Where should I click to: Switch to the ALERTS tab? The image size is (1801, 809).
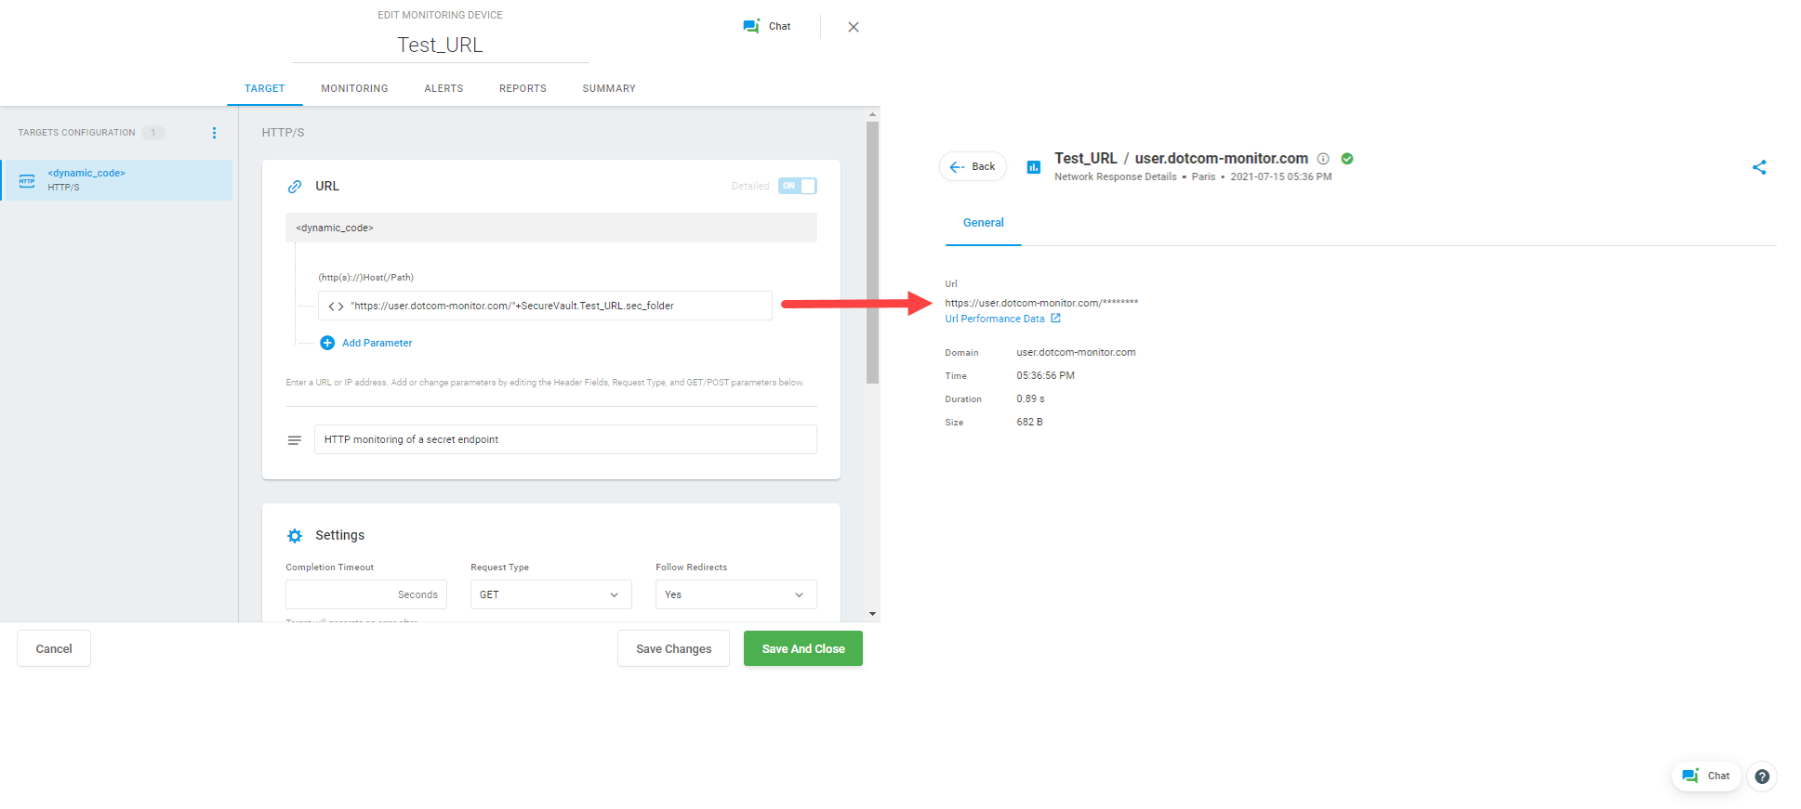click(x=444, y=88)
